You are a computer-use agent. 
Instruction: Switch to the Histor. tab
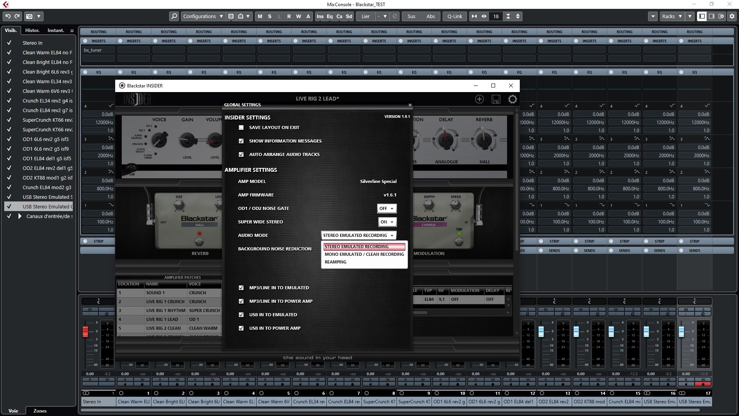pos(32,30)
